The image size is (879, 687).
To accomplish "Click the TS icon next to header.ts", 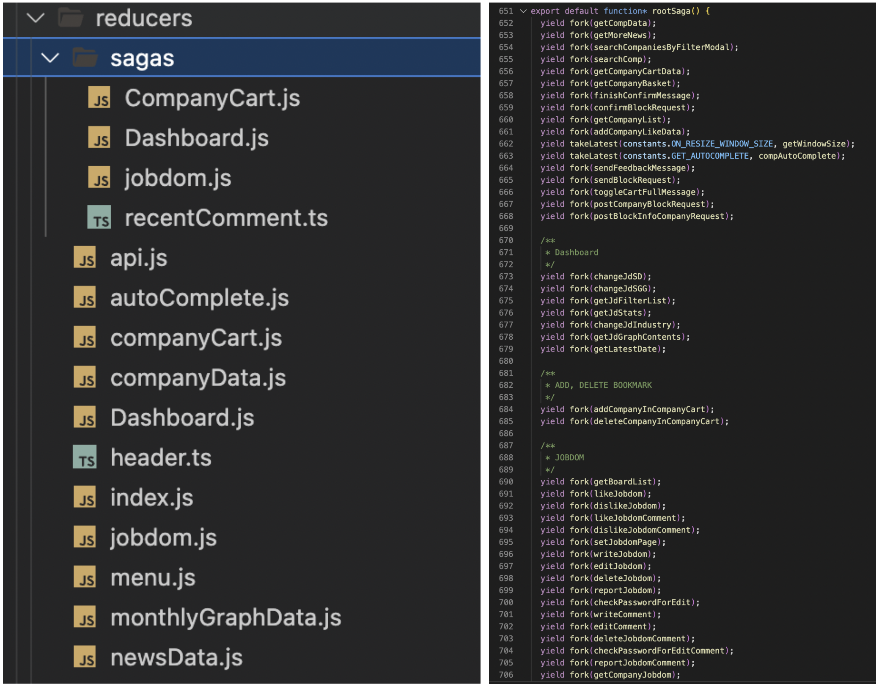I will click(x=85, y=457).
